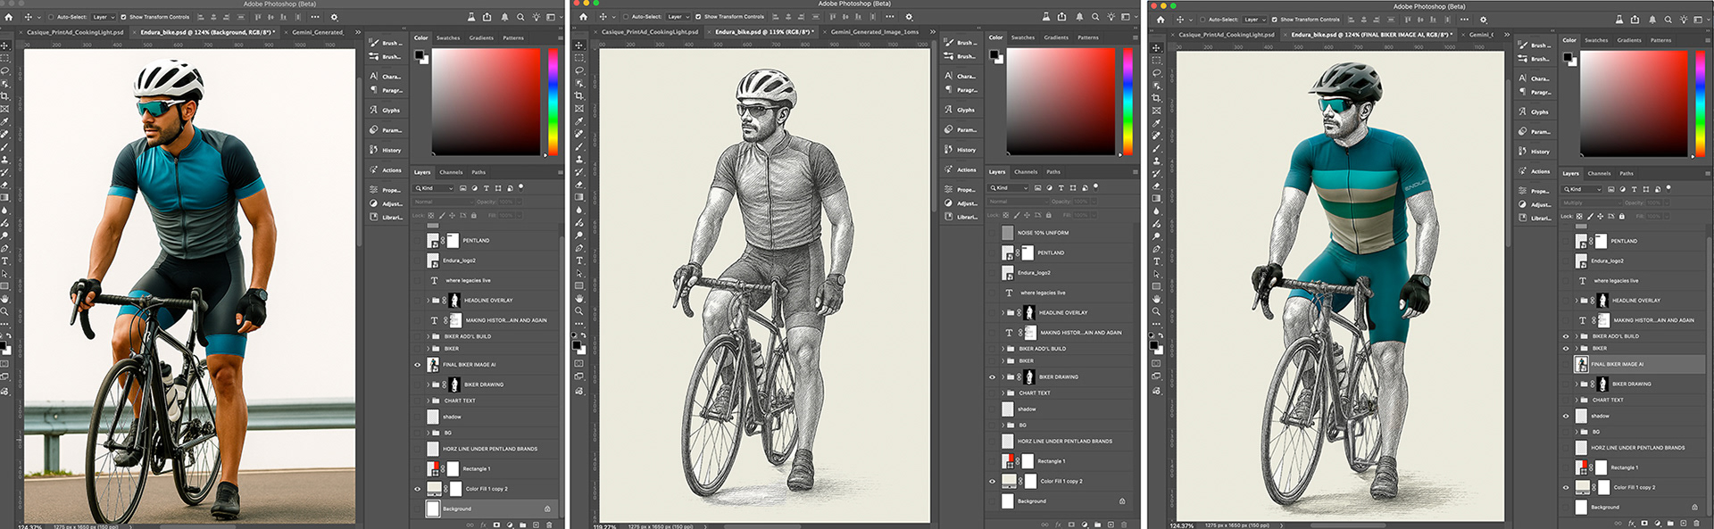Click the Share icon in the left window
The width and height of the screenshot is (1714, 529).
click(x=487, y=17)
